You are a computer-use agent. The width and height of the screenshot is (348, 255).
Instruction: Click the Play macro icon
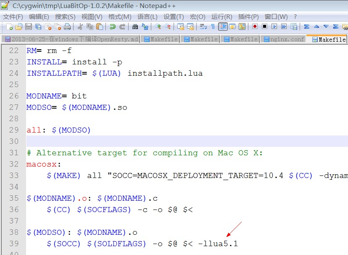tap(274, 27)
